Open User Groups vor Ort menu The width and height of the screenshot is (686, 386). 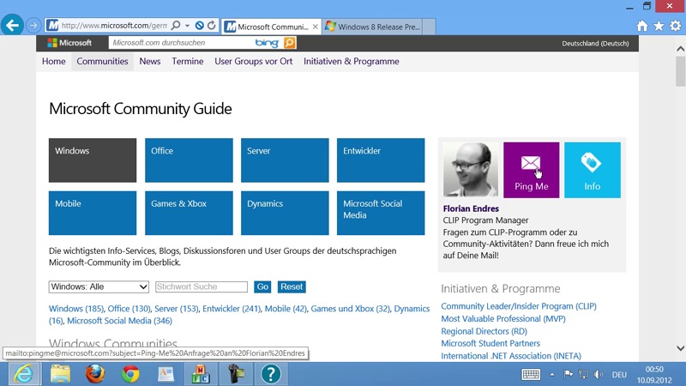(x=254, y=61)
